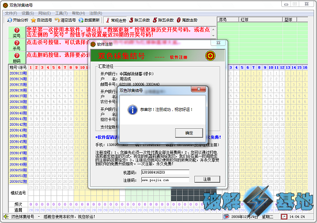Select the row 2009133期
Image resolution: width=317 pixels, height=223 pixels.
click(x=18, y=73)
